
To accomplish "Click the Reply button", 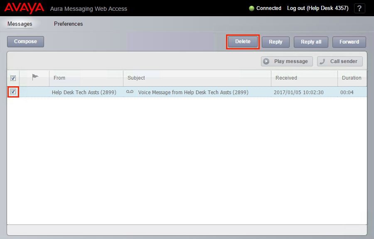I will [276, 42].
